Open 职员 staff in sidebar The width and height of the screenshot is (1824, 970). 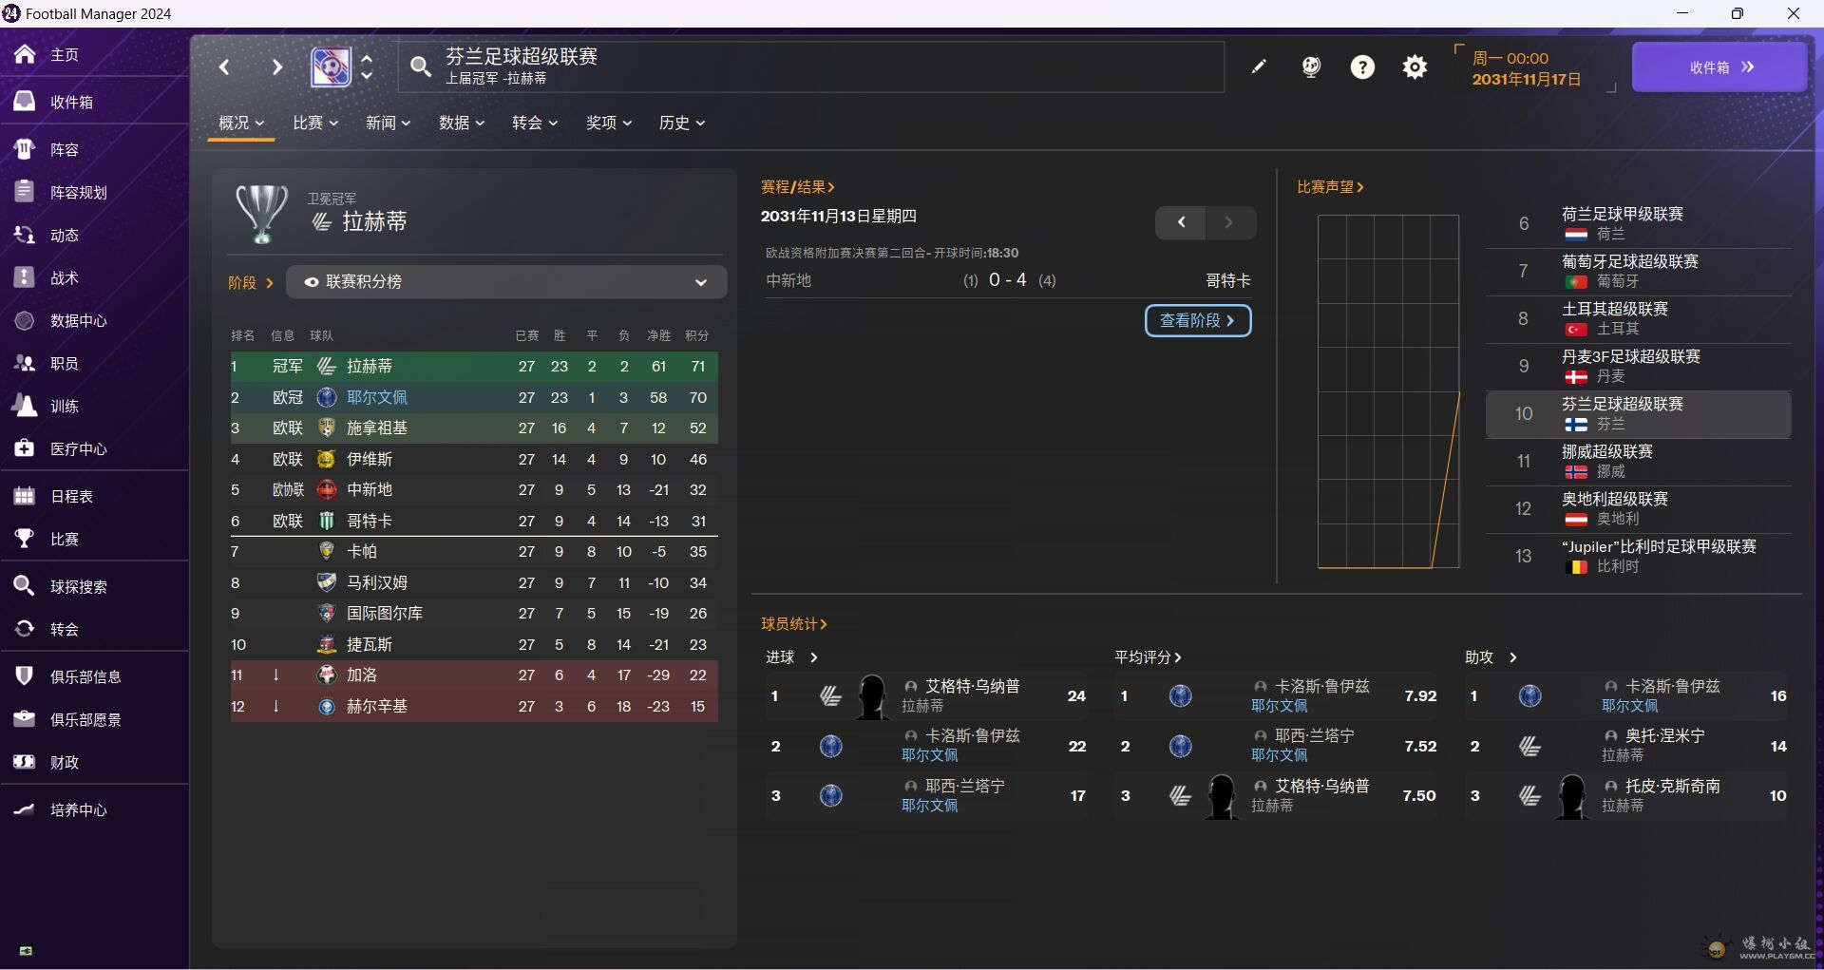pyautogui.click(x=64, y=363)
